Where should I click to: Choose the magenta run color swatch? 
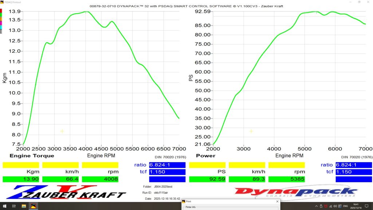point(1,23)
